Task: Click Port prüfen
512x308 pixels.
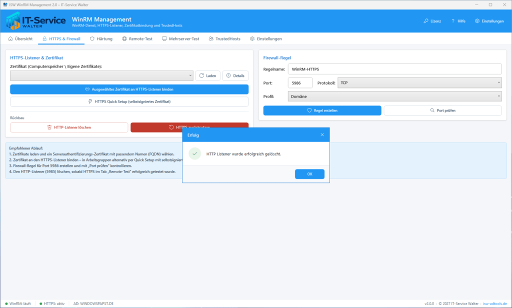Action: 443,110
